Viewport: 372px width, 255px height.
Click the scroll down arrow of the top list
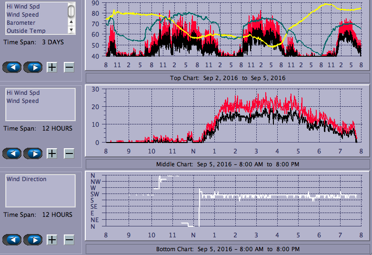71,30
